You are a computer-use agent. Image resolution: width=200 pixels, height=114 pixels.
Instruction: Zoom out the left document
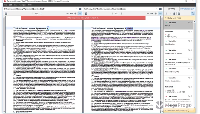click(67, 13)
